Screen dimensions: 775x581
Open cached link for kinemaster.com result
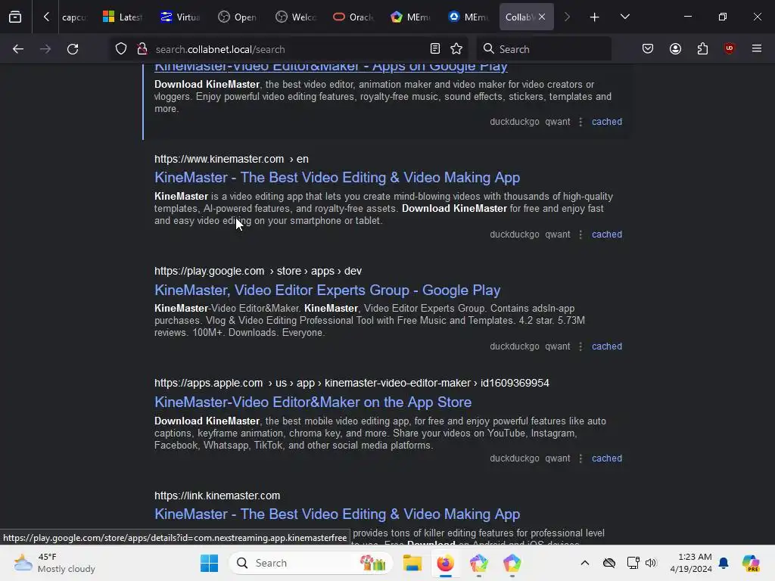pyautogui.click(x=607, y=235)
